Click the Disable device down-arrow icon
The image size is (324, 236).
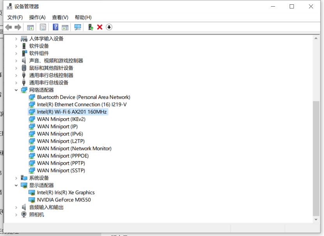(109, 27)
